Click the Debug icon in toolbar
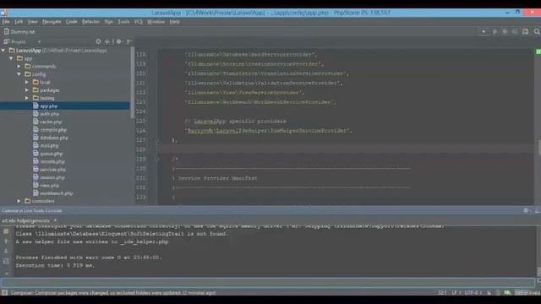This screenshot has width=541, height=304. click(x=505, y=32)
